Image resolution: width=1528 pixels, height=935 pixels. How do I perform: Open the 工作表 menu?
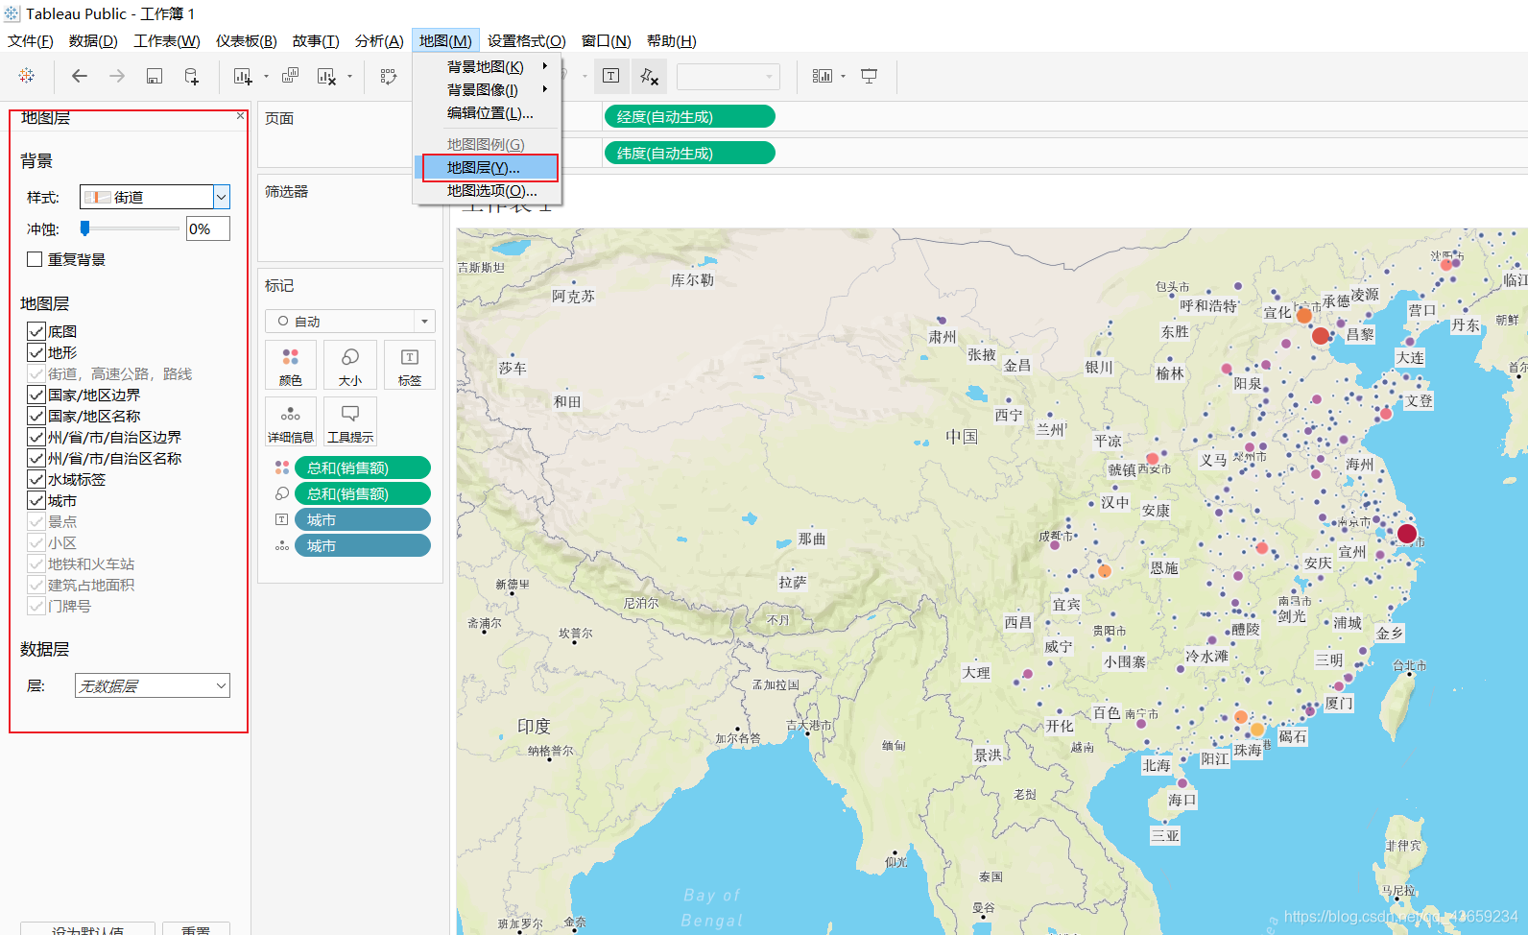167,40
